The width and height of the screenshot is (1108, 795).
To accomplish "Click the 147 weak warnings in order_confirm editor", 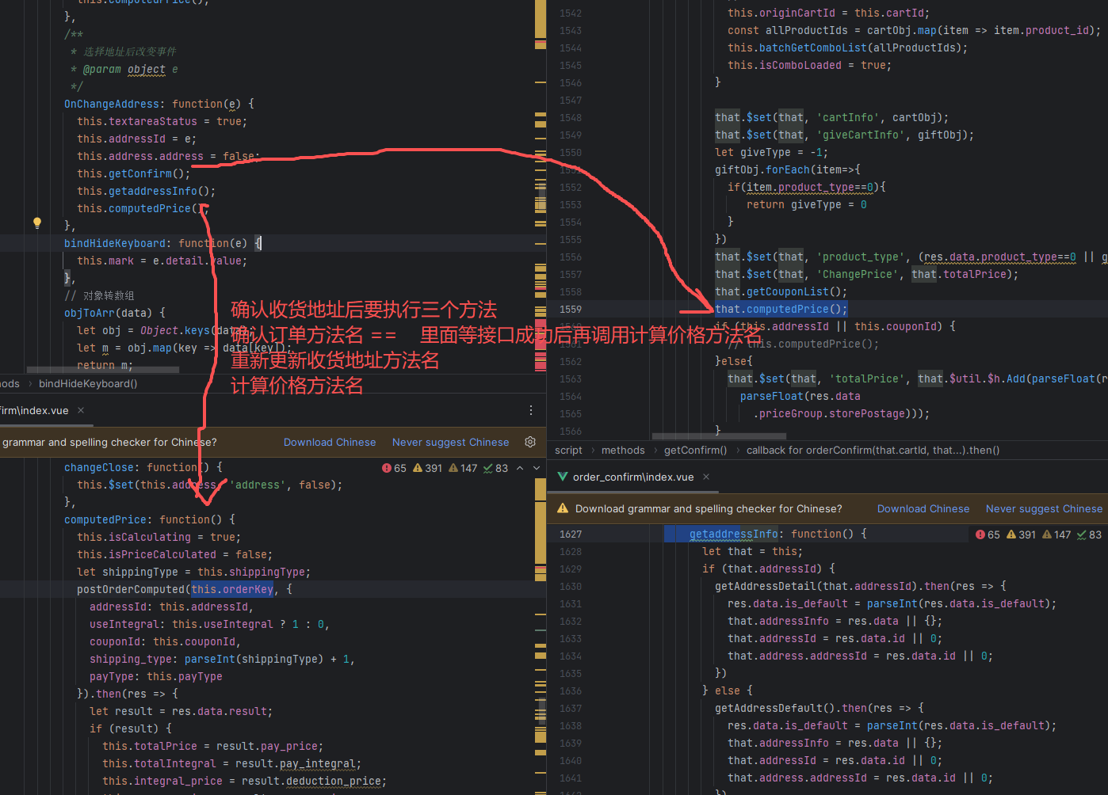I will (1056, 534).
